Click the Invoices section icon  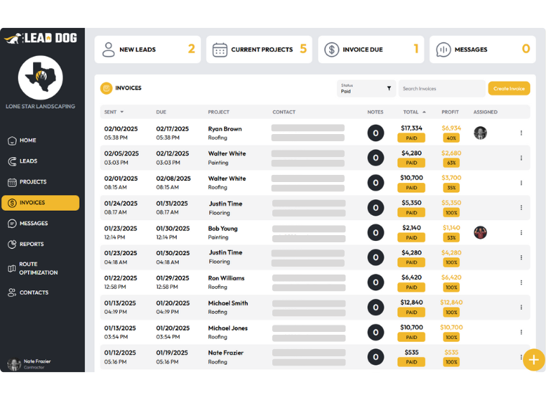106,88
